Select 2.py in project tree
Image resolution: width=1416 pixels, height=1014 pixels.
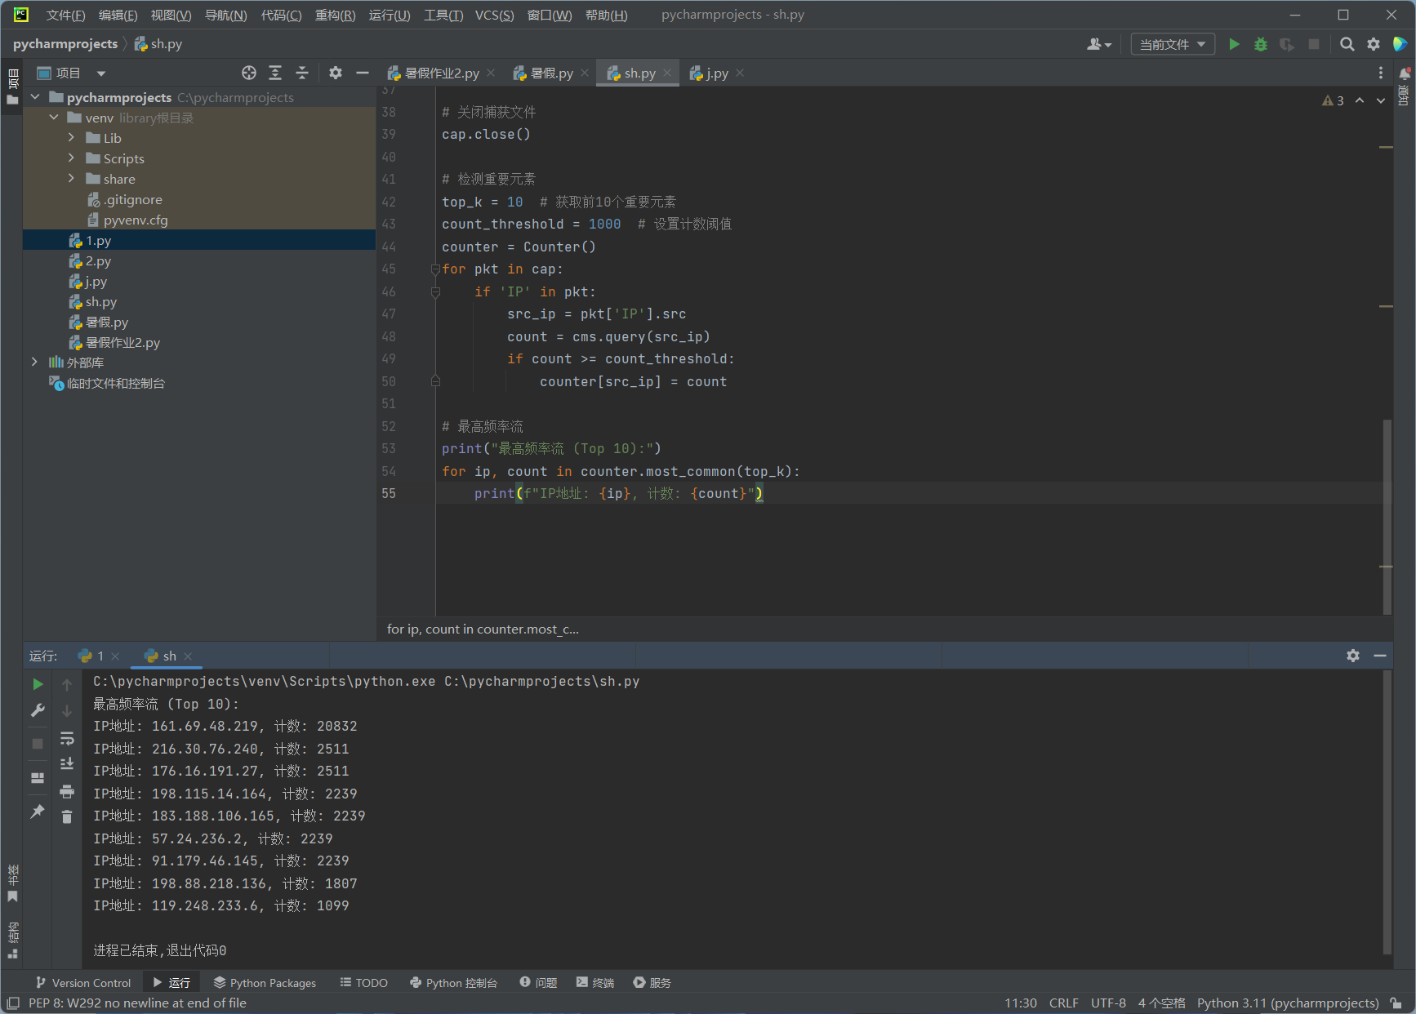click(x=98, y=261)
